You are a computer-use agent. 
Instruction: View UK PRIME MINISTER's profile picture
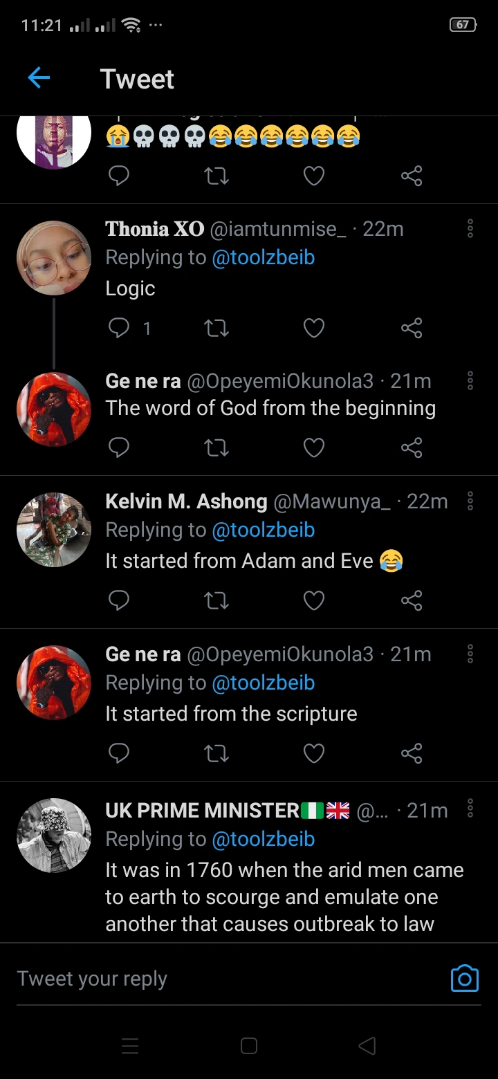54,836
